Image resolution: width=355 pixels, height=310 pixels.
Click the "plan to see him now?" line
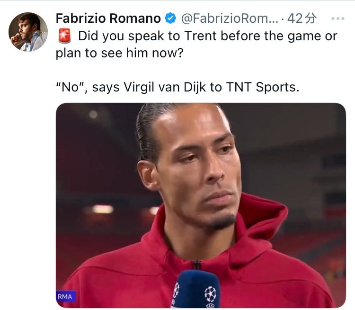click(x=119, y=53)
